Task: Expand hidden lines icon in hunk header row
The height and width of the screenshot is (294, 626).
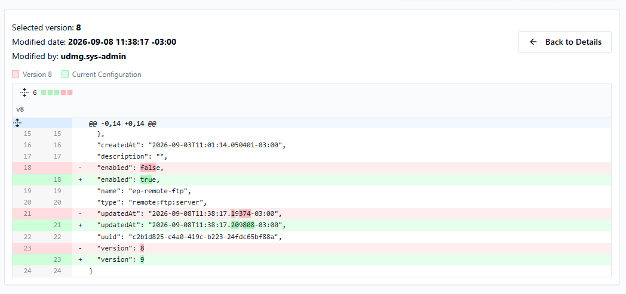Action: (17, 123)
